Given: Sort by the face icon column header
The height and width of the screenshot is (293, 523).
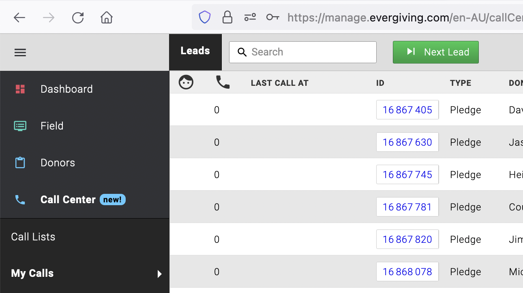Looking at the screenshot, I should (186, 82).
